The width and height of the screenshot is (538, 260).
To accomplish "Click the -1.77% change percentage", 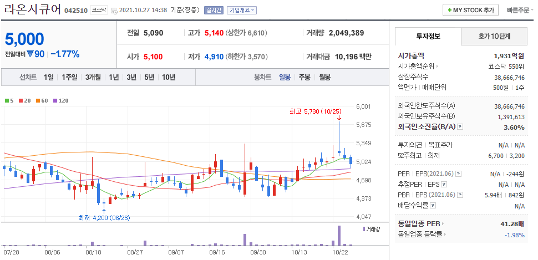I will pos(65,54).
